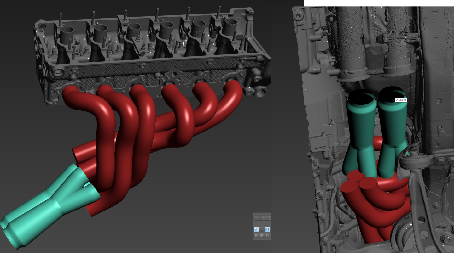Screen dimensions: 454x253
Task: Click the white blank bar at top right
Action: coord(378,3)
